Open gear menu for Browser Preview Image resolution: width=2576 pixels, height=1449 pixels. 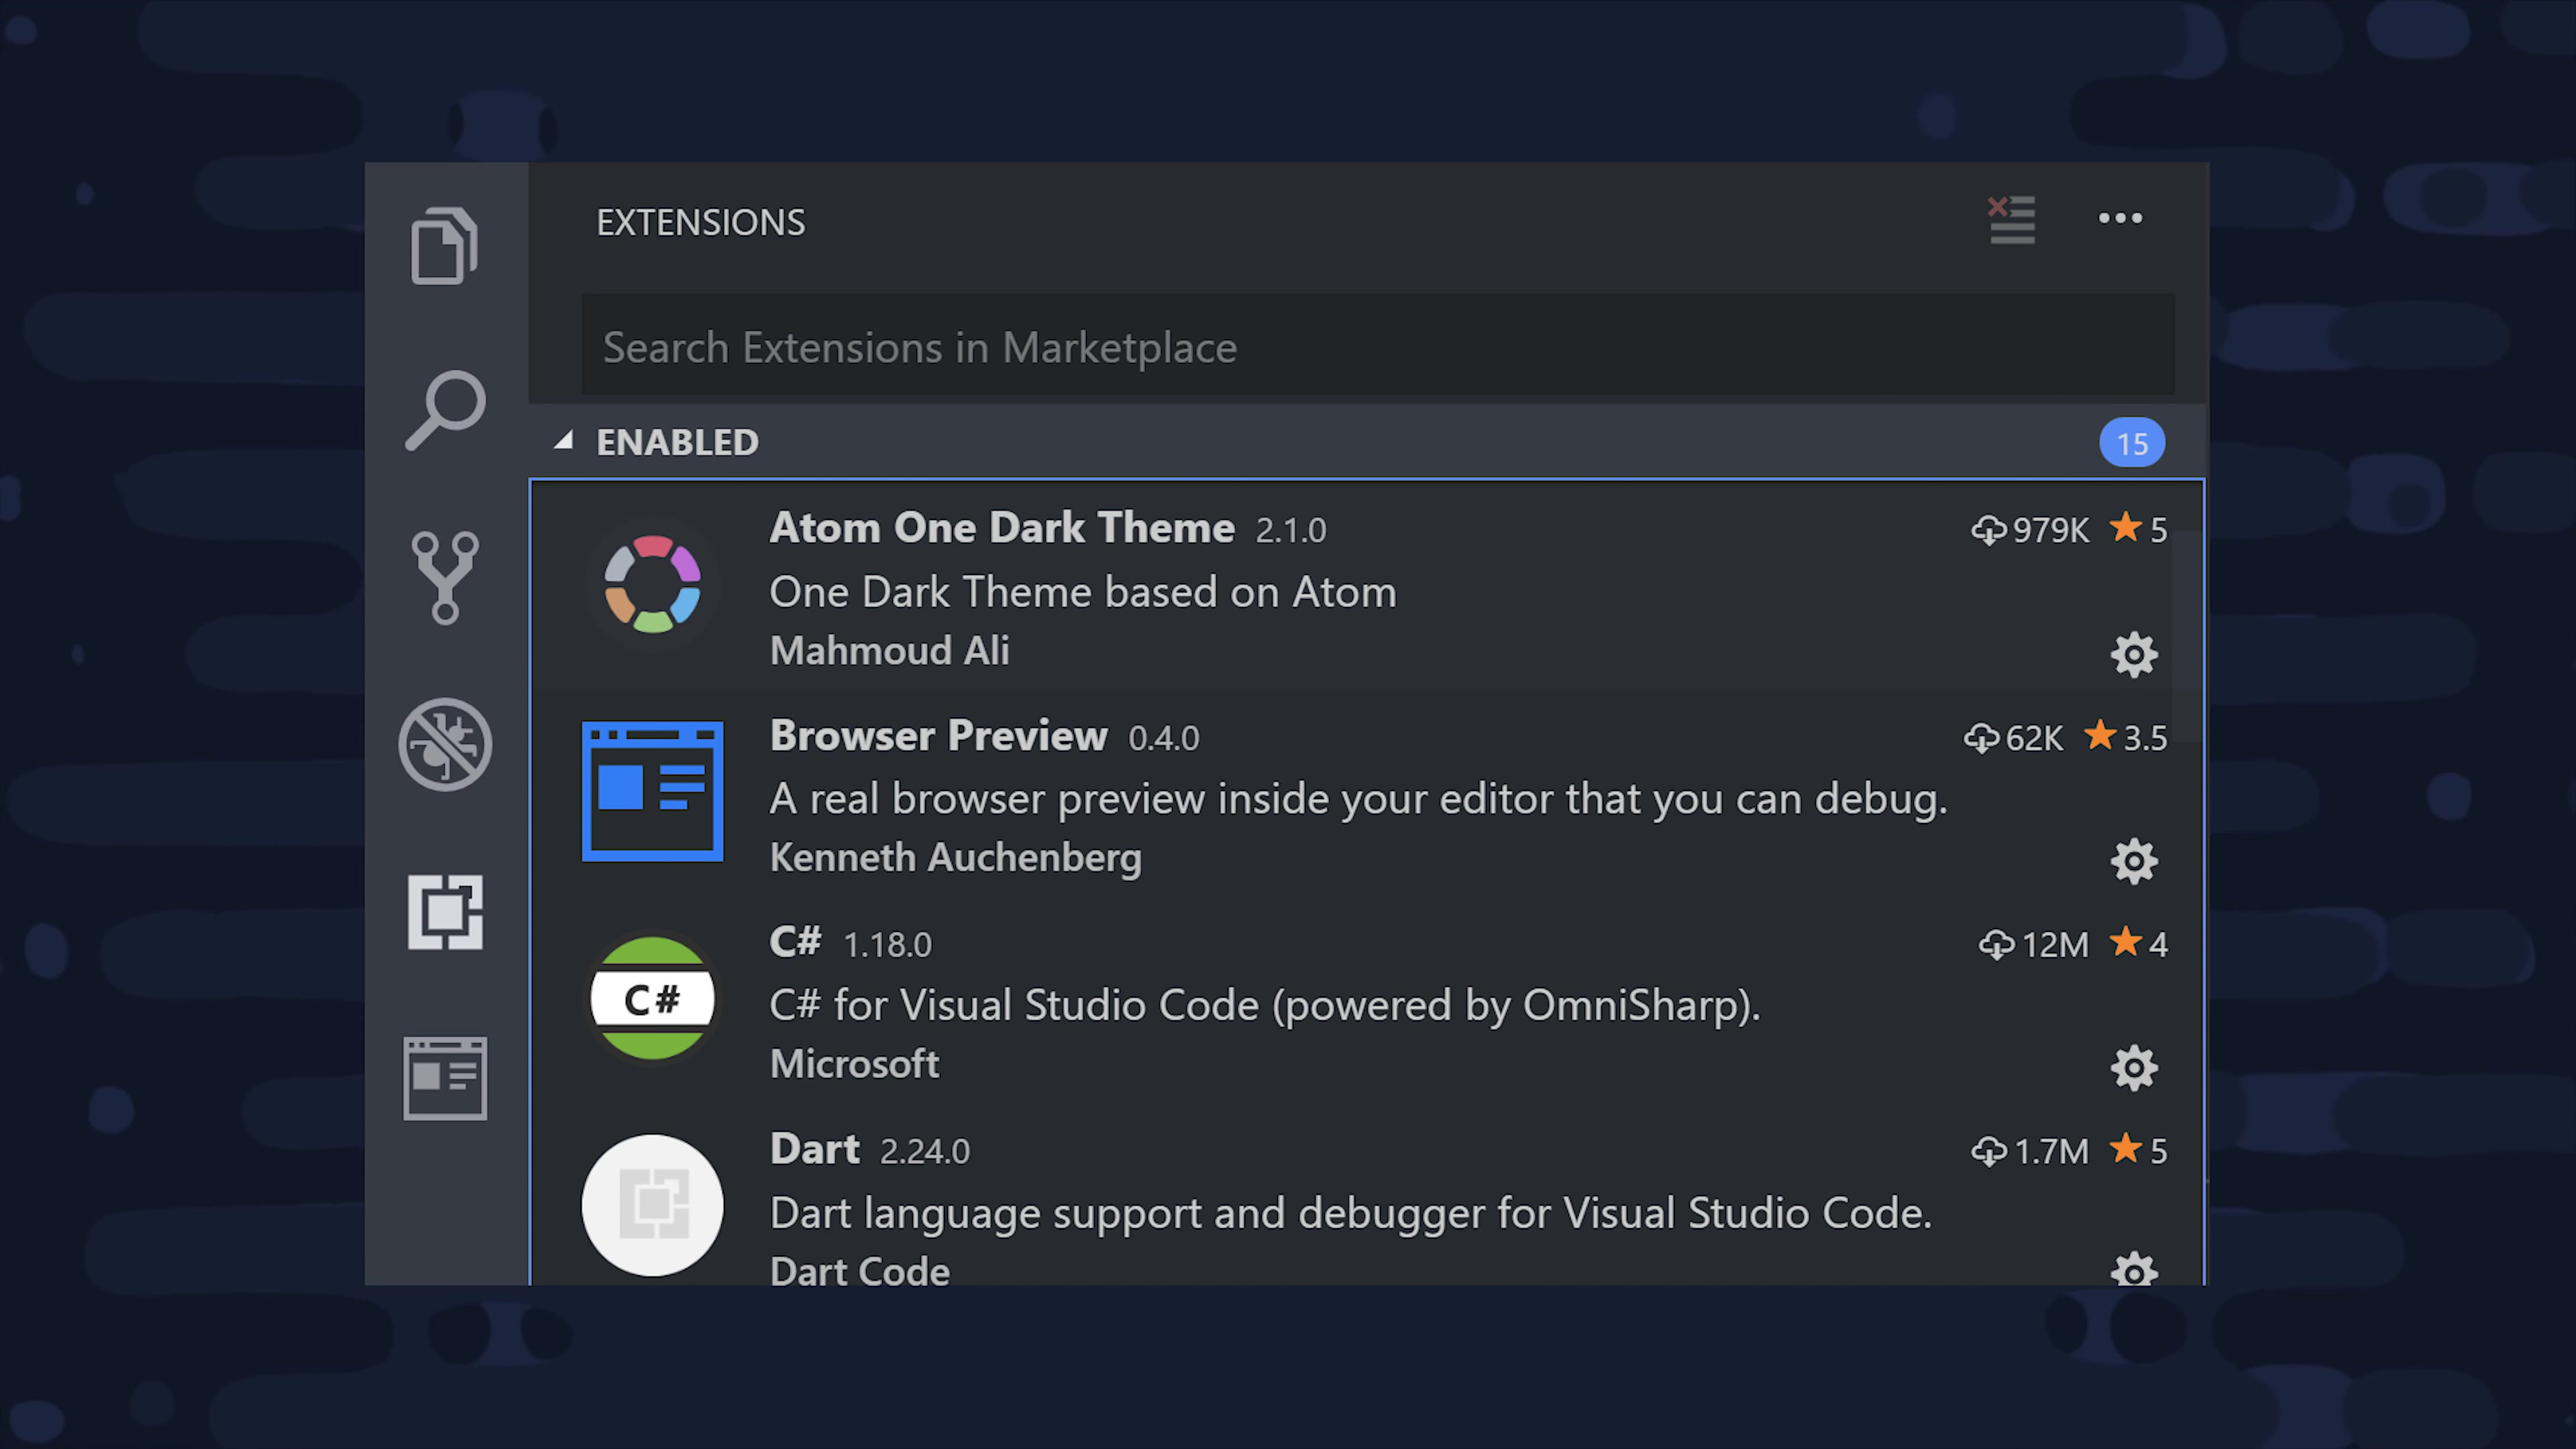click(2134, 861)
